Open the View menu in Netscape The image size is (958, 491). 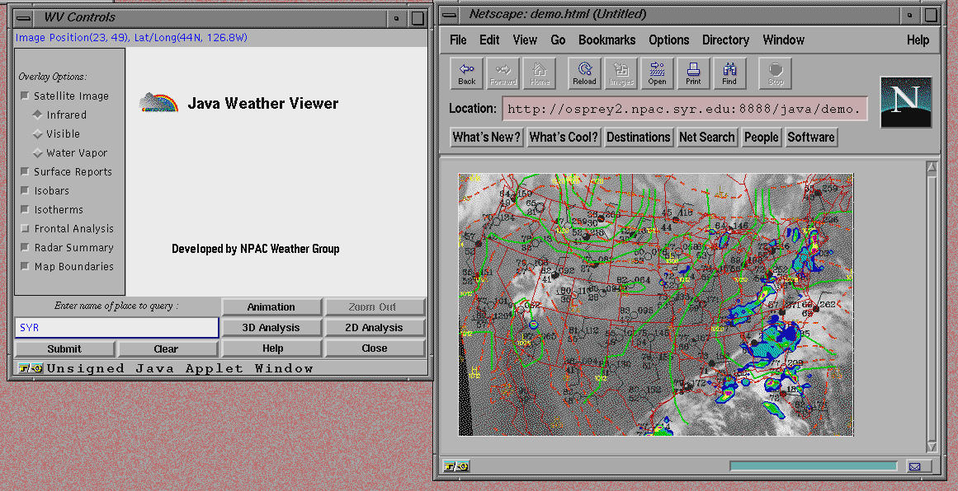525,40
